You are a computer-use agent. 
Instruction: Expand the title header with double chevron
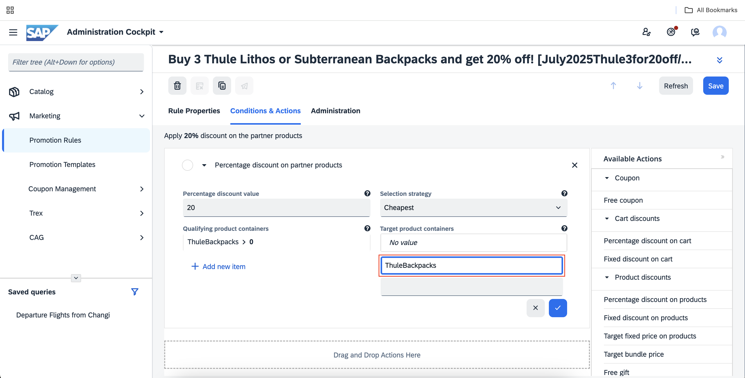point(720,60)
